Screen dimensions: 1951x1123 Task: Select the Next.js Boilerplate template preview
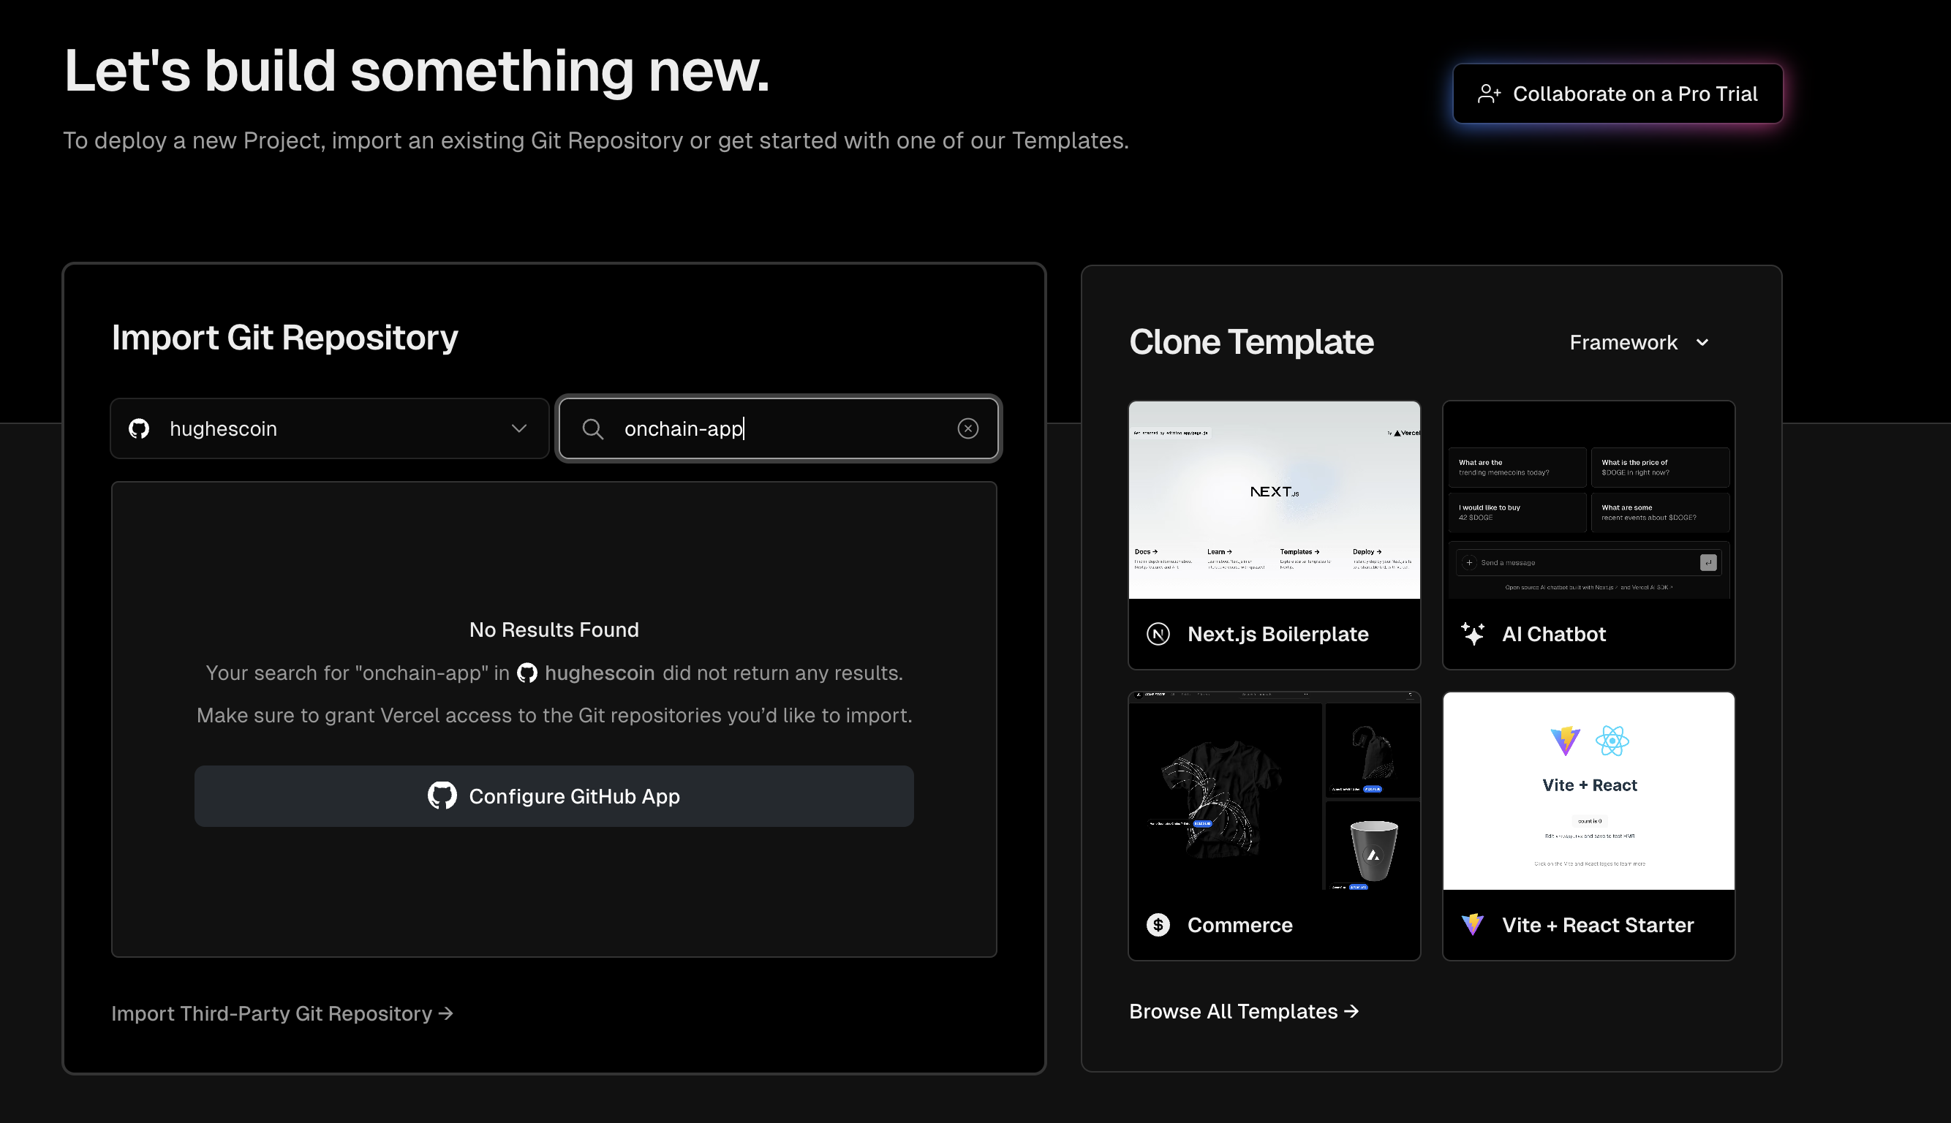click(x=1274, y=499)
